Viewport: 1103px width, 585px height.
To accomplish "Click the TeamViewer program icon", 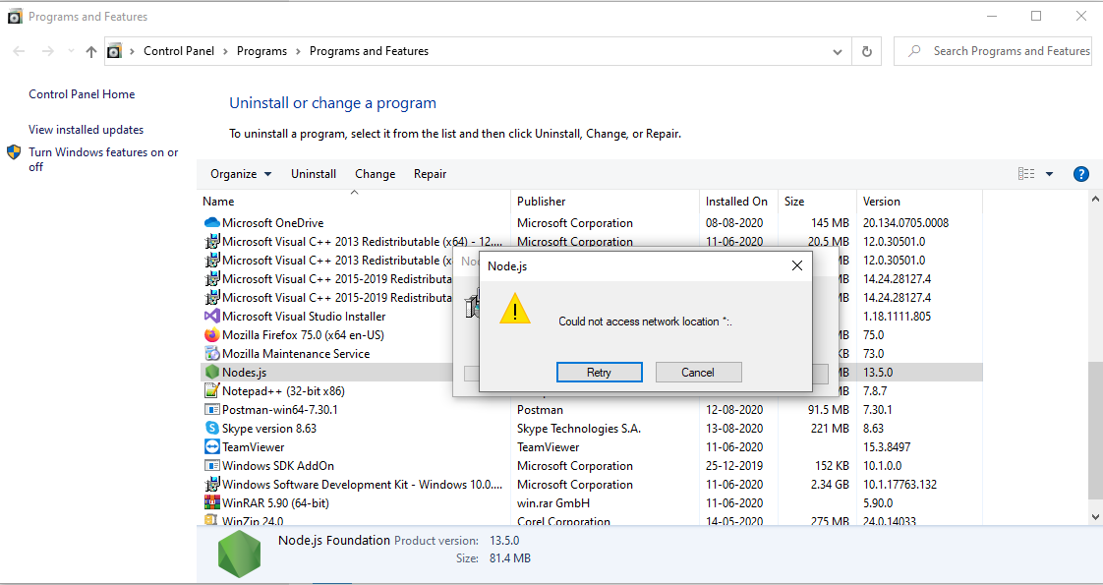I will pyautogui.click(x=211, y=446).
